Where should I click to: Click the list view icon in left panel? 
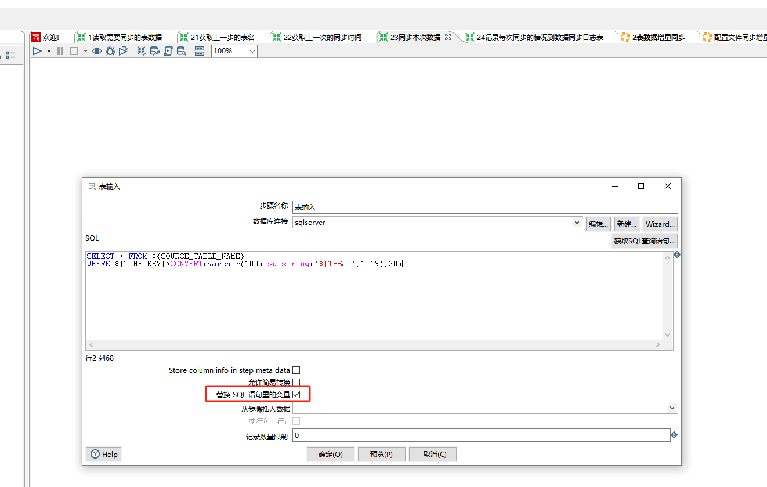[x=11, y=55]
